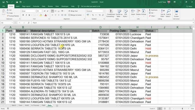Open the Plant column filter dropdown
This screenshot has width=195, height=110.
pos(14,31)
